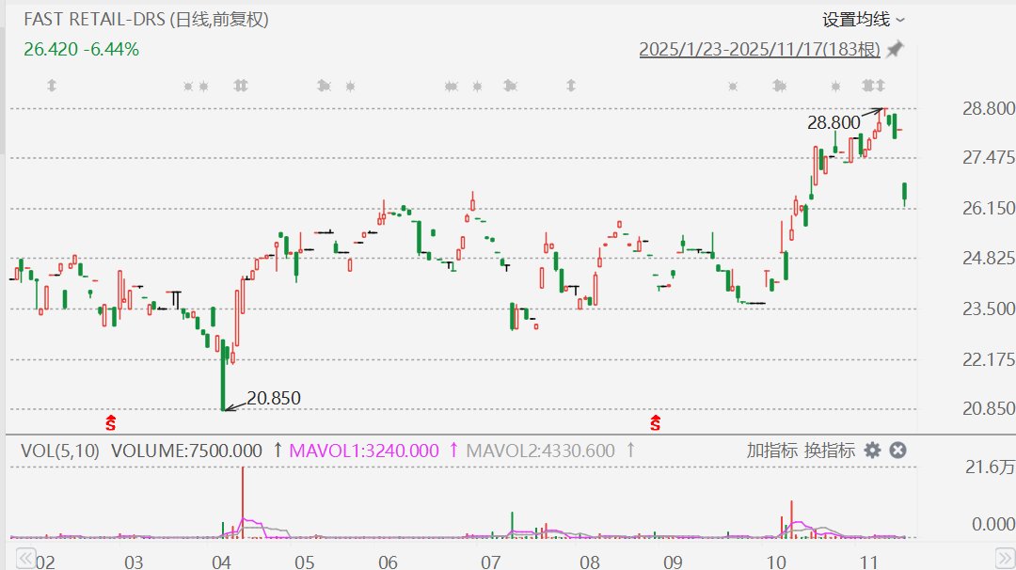This screenshot has width=1016, height=570.
Task: Click the 23.500 y-axis label
Action: 988,309
